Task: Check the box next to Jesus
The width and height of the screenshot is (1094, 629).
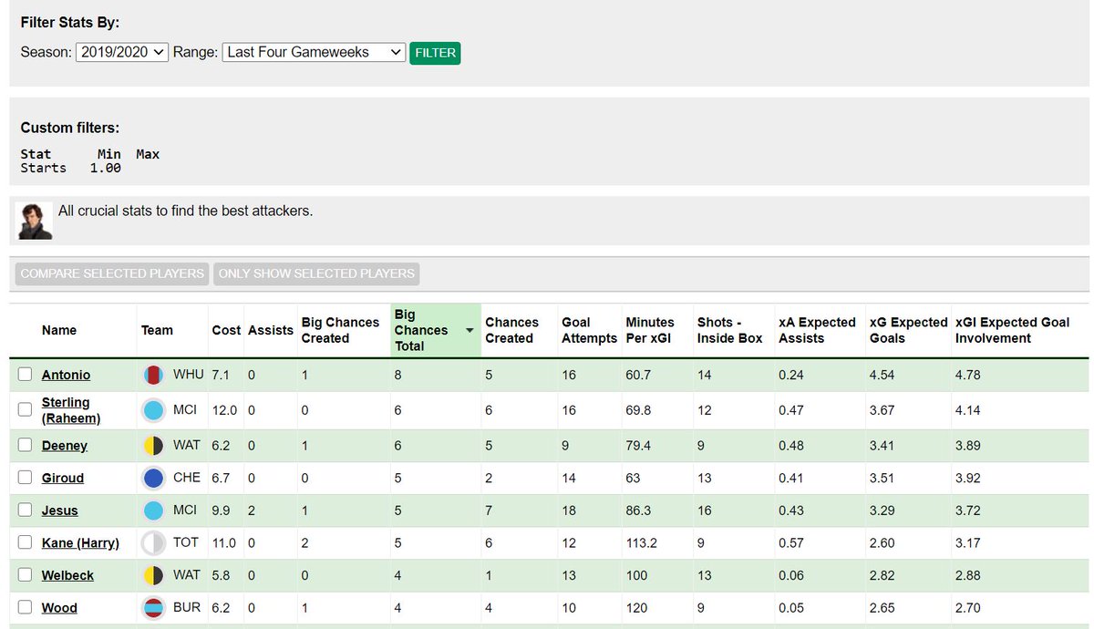Action: coord(26,510)
